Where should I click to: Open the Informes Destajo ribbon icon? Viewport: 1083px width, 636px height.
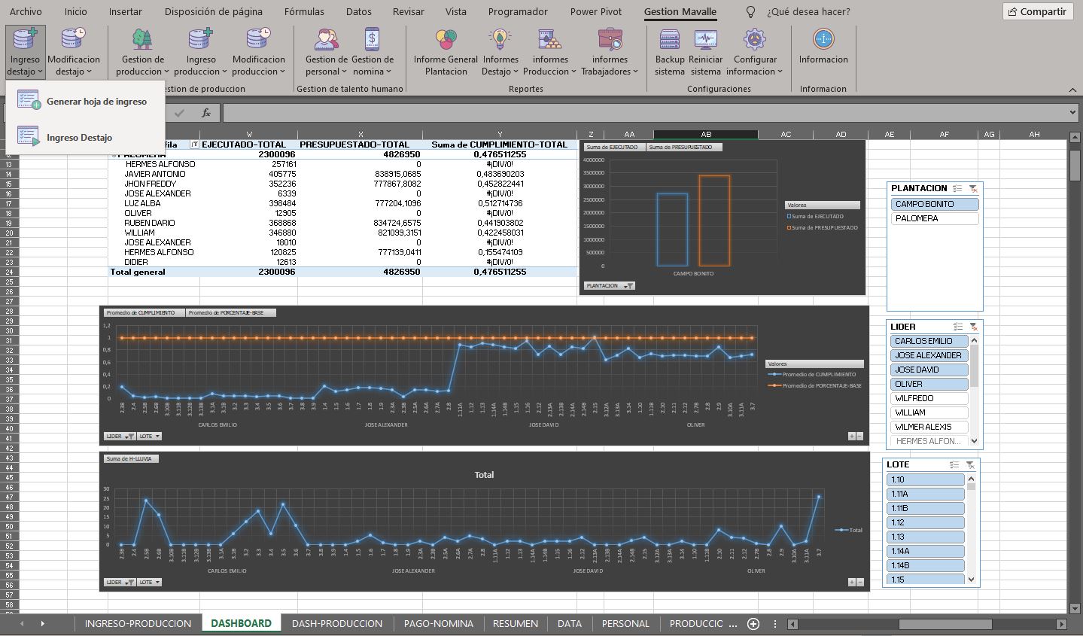[x=500, y=52]
